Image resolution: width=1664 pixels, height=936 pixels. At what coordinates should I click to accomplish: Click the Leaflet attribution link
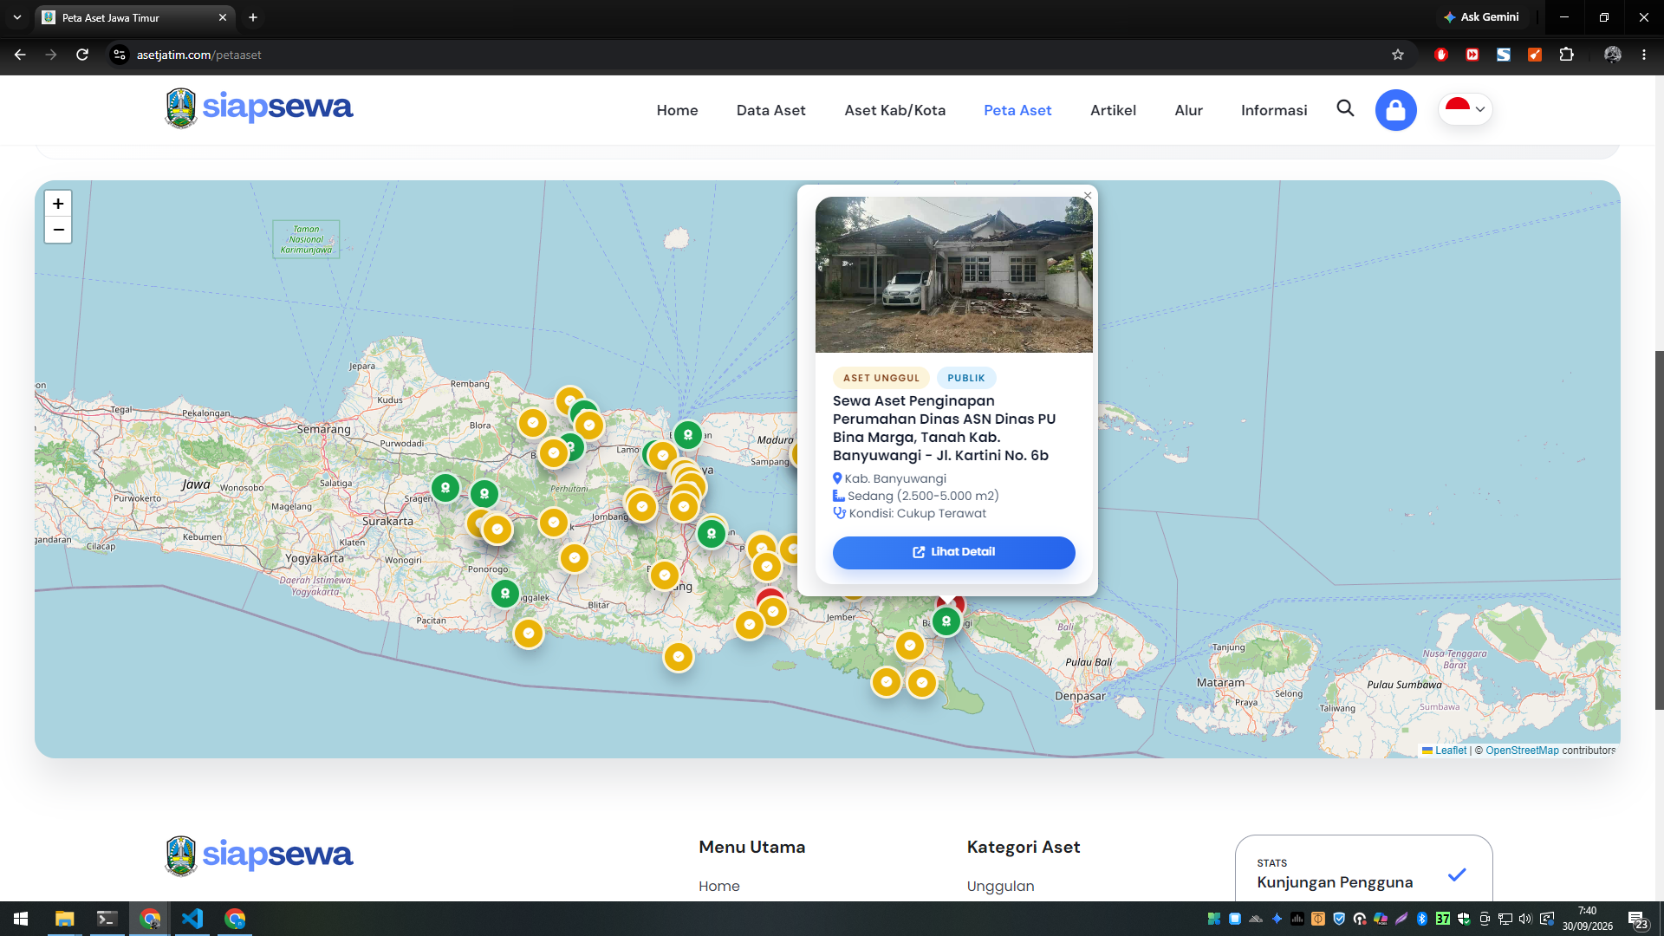1450,751
